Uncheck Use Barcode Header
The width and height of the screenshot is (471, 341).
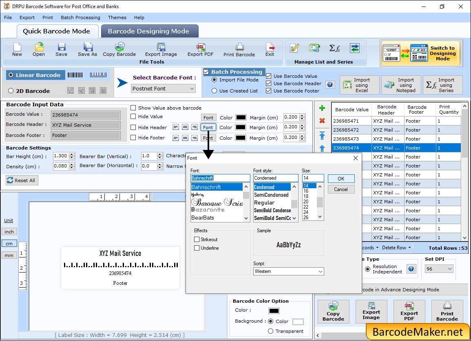pos(269,84)
